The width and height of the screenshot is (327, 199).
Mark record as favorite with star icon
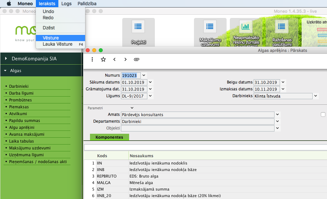coord(103,59)
